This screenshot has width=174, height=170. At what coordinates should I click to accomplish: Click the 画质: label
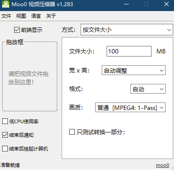click(76, 107)
